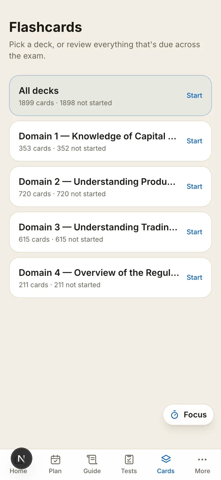Start the Domain 1 deck
The image size is (221, 480).
coord(194,141)
